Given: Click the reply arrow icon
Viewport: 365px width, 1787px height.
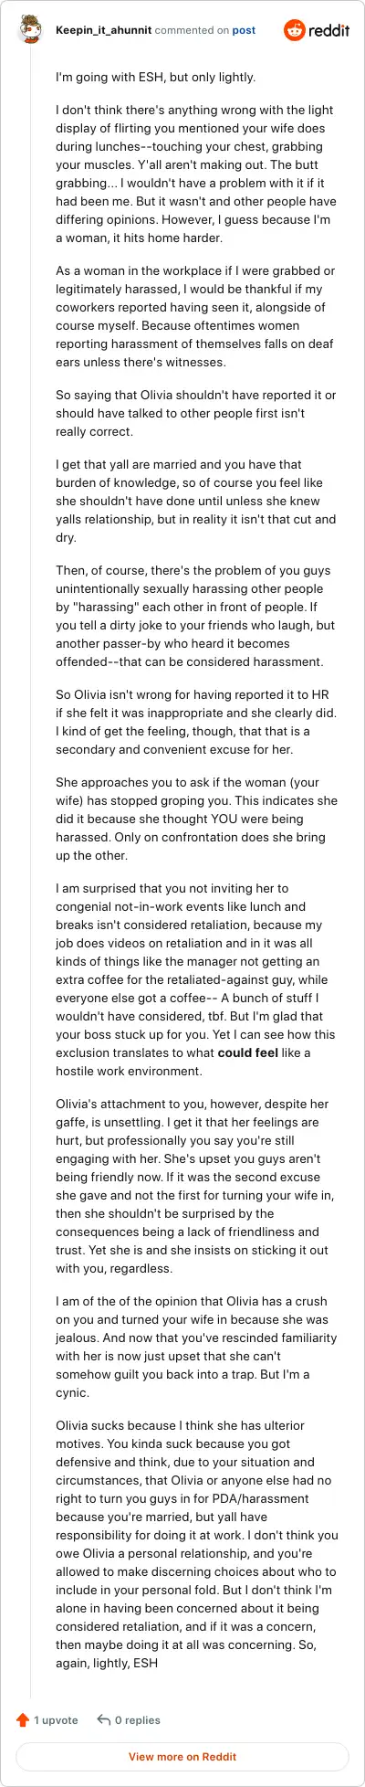Looking at the screenshot, I should pos(104,1719).
